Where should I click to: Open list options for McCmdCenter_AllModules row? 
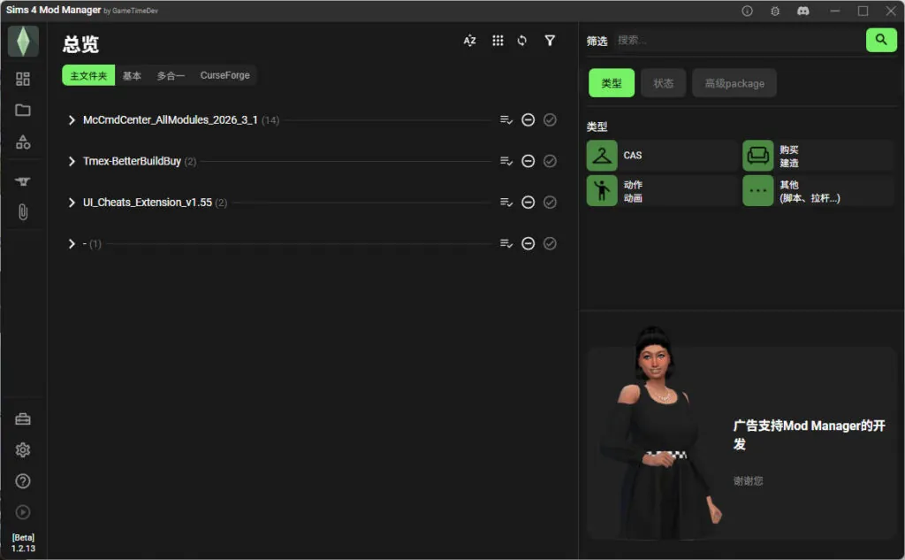[x=506, y=119]
